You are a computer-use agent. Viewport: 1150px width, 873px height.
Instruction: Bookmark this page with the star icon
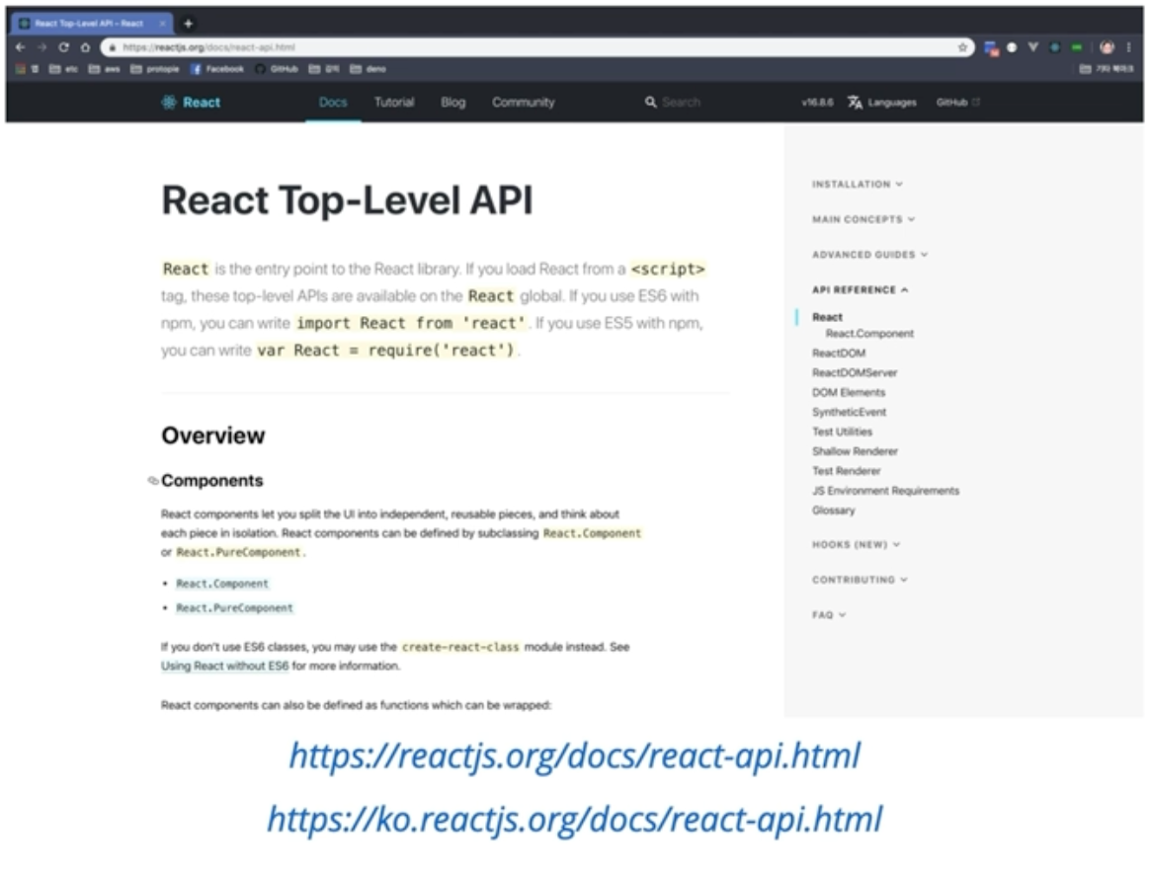[x=962, y=47]
